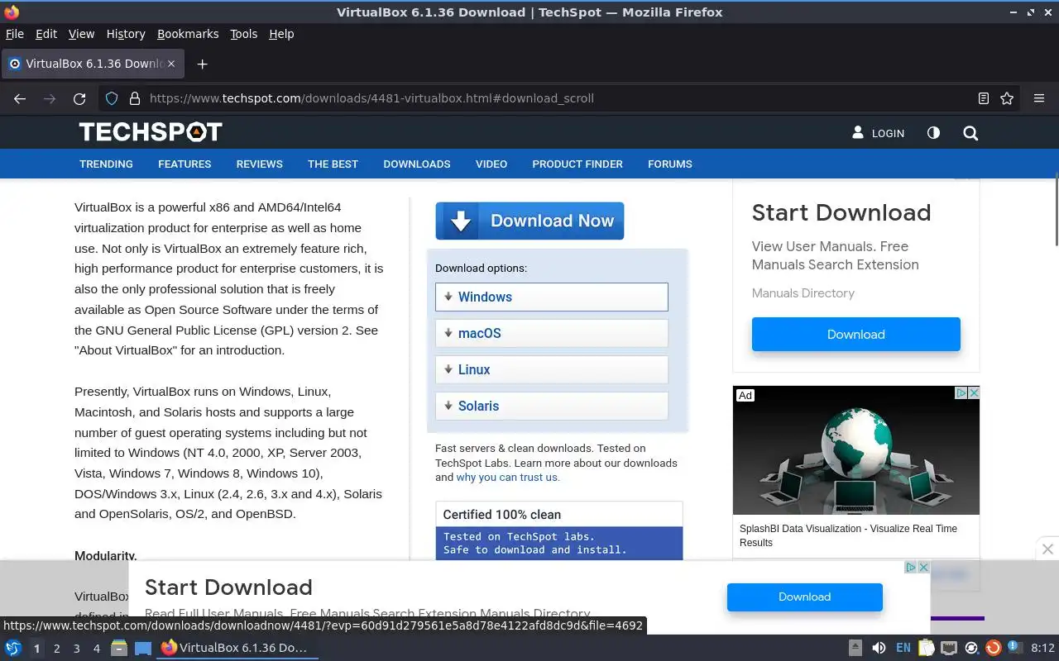This screenshot has height=661, width=1059.
Task: Open the View menu
Action: [81, 34]
